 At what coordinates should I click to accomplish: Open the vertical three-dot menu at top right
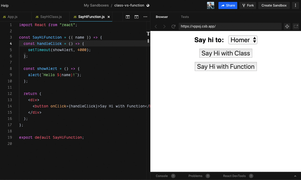pos(296,5)
